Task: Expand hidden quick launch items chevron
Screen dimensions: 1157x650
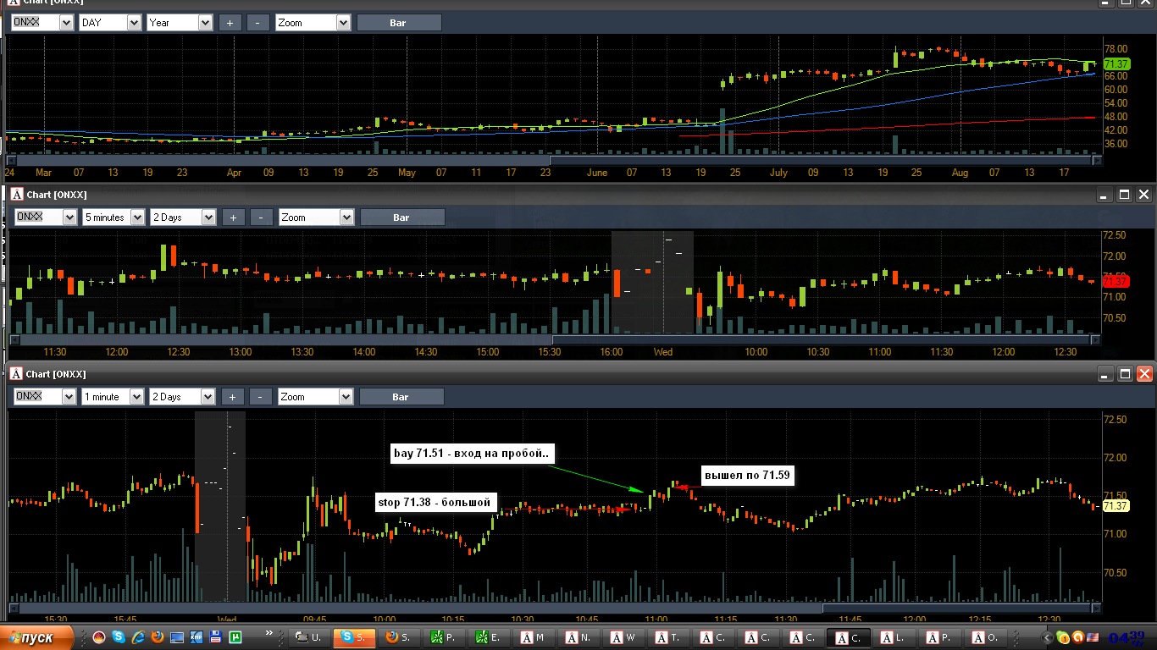Action: [x=269, y=634]
